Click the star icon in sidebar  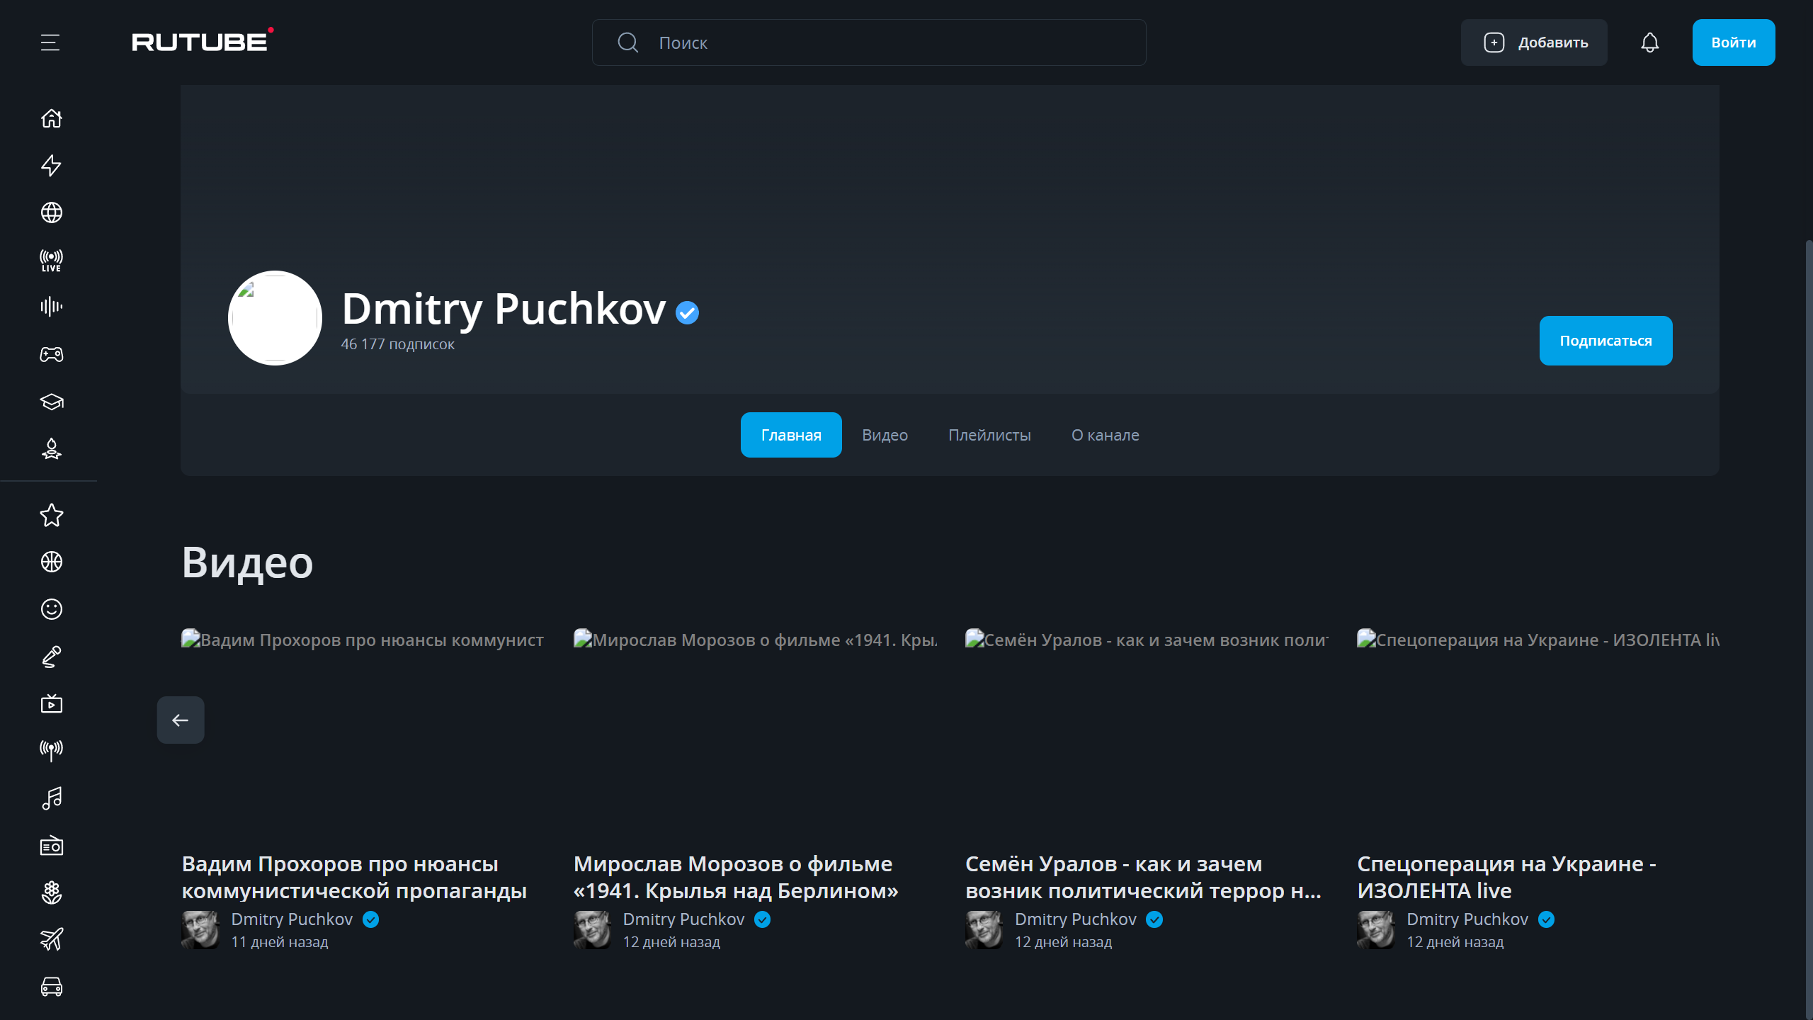point(51,515)
